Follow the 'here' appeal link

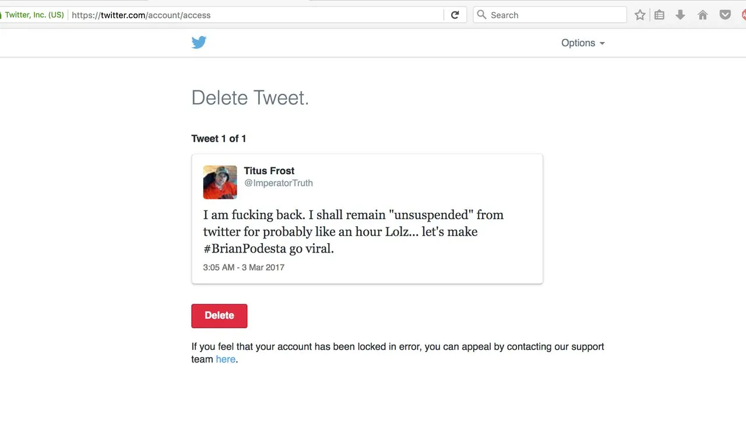pyautogui.click(x=226, y=359)
